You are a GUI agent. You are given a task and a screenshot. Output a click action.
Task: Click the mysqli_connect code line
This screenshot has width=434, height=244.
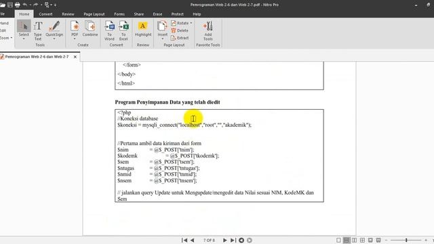[184, 125]
